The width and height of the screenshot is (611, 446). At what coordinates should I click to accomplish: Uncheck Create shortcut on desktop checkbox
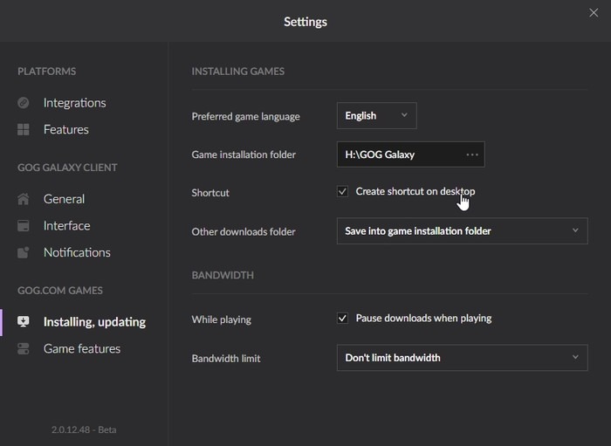tap(342, 191)
